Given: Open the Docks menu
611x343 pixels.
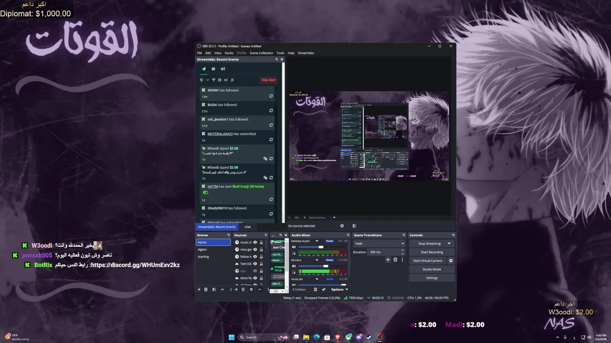Looking at the screenshot, I should [229, 53].
